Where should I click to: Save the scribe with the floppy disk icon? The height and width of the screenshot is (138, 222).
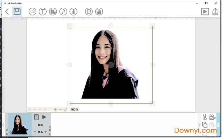(x=17, y=12)
